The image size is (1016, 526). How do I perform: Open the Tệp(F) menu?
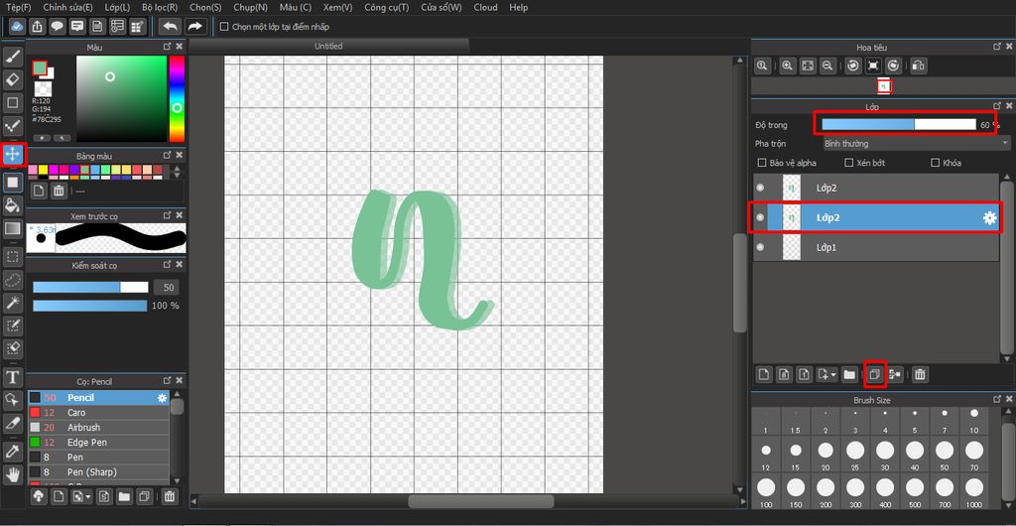[18, 7]
